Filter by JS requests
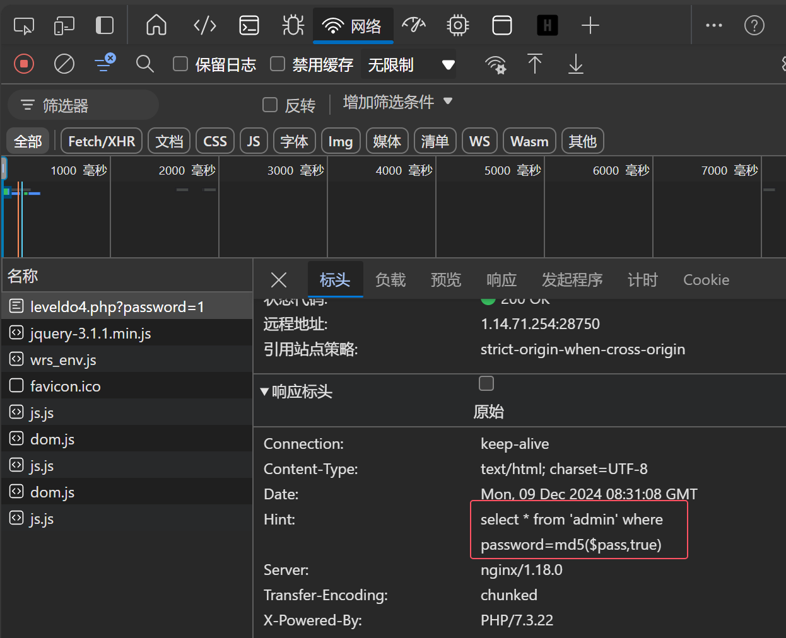This screenshot has height=638, width=786. tap(254, 141)
